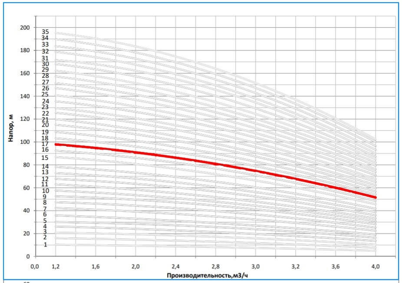Select X-axis tick value 2,4
This screenshot has height=283, width=402.
tap(175, 266)
